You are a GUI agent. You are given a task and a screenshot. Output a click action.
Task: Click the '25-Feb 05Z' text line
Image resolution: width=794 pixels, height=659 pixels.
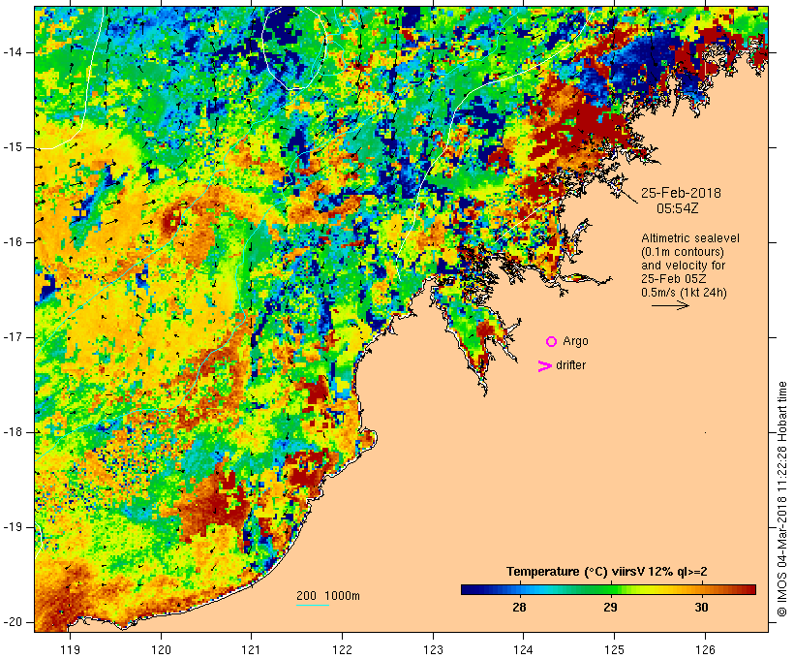point(674,279)
